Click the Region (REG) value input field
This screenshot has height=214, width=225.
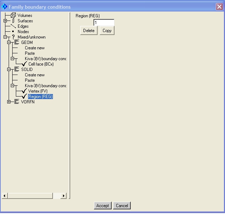pyautogui.click(x=104, y=23)
